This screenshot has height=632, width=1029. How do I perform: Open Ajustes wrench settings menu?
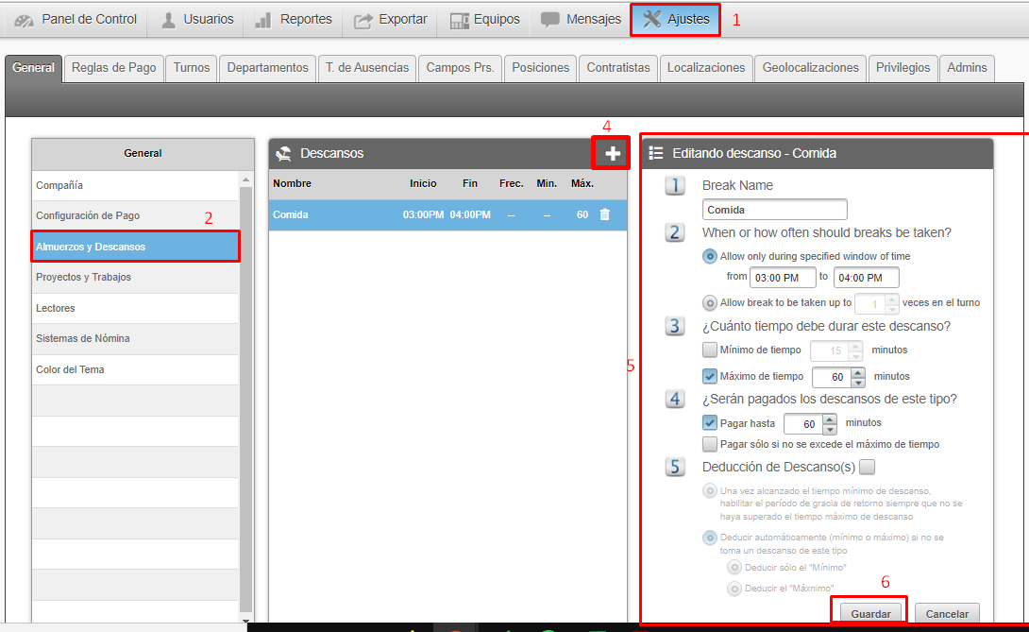click(x=675, y=20)
